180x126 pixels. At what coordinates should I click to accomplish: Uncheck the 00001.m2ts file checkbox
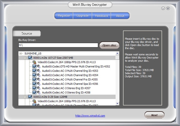click(x=30, y=58)
